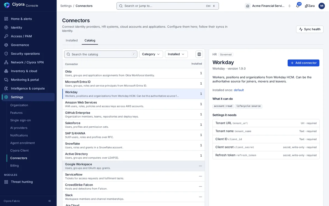Screen dimensions: 329x206
Task: Click the Intelligence & compute icon
Action: click(x=6, y=88)
